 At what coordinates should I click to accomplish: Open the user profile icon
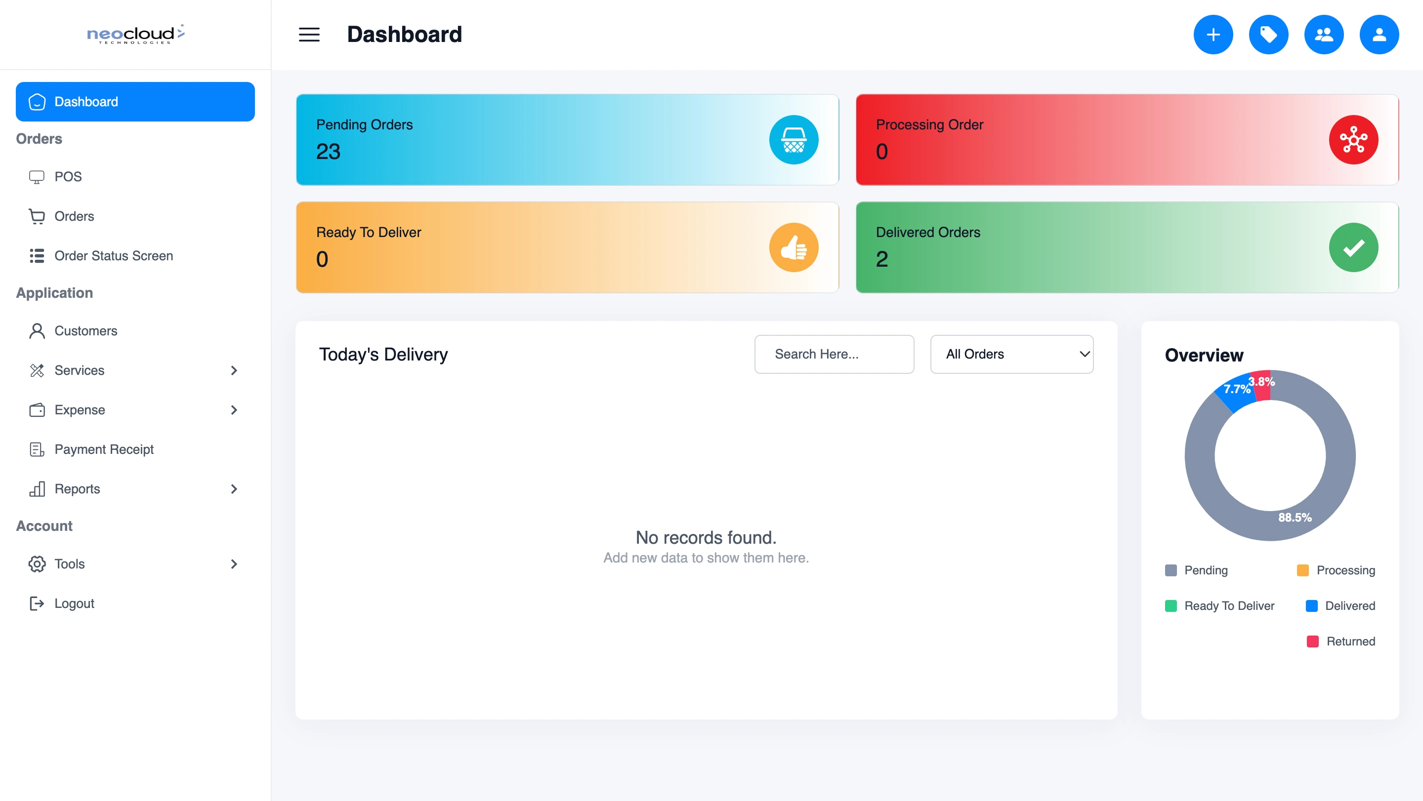click(1378, 35)
